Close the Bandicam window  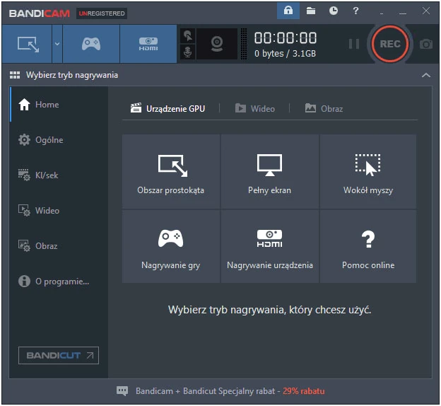point(426,11)
